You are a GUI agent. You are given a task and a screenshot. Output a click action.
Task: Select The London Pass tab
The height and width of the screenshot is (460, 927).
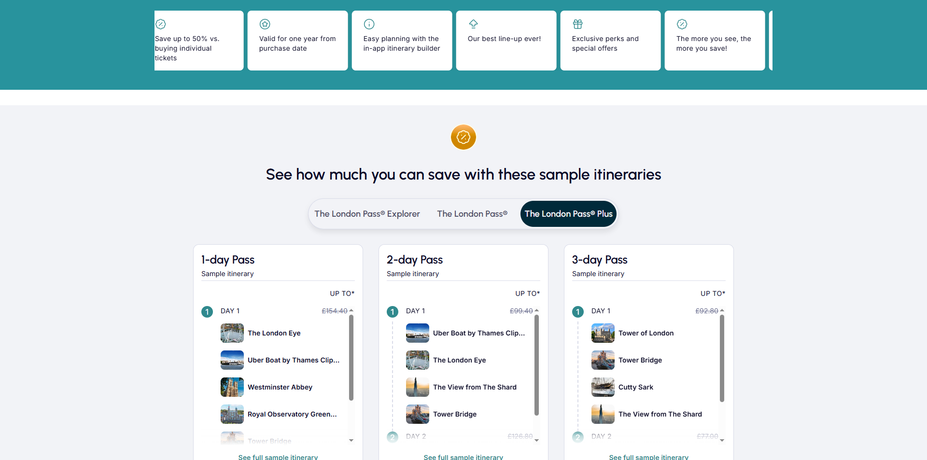472,214
